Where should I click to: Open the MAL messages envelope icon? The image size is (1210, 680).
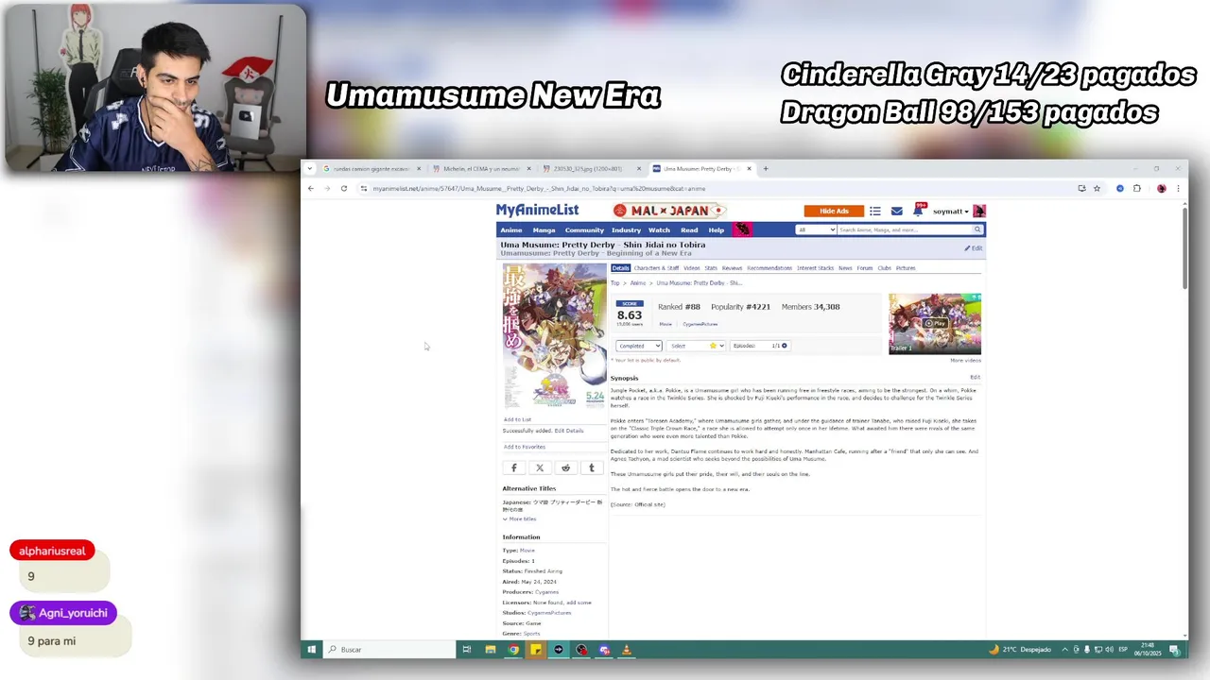[x=896, y=211]
